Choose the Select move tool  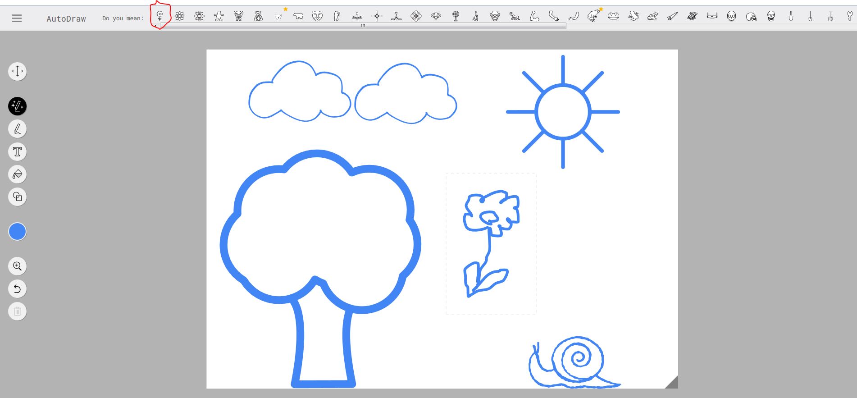[x=18, y=71]
